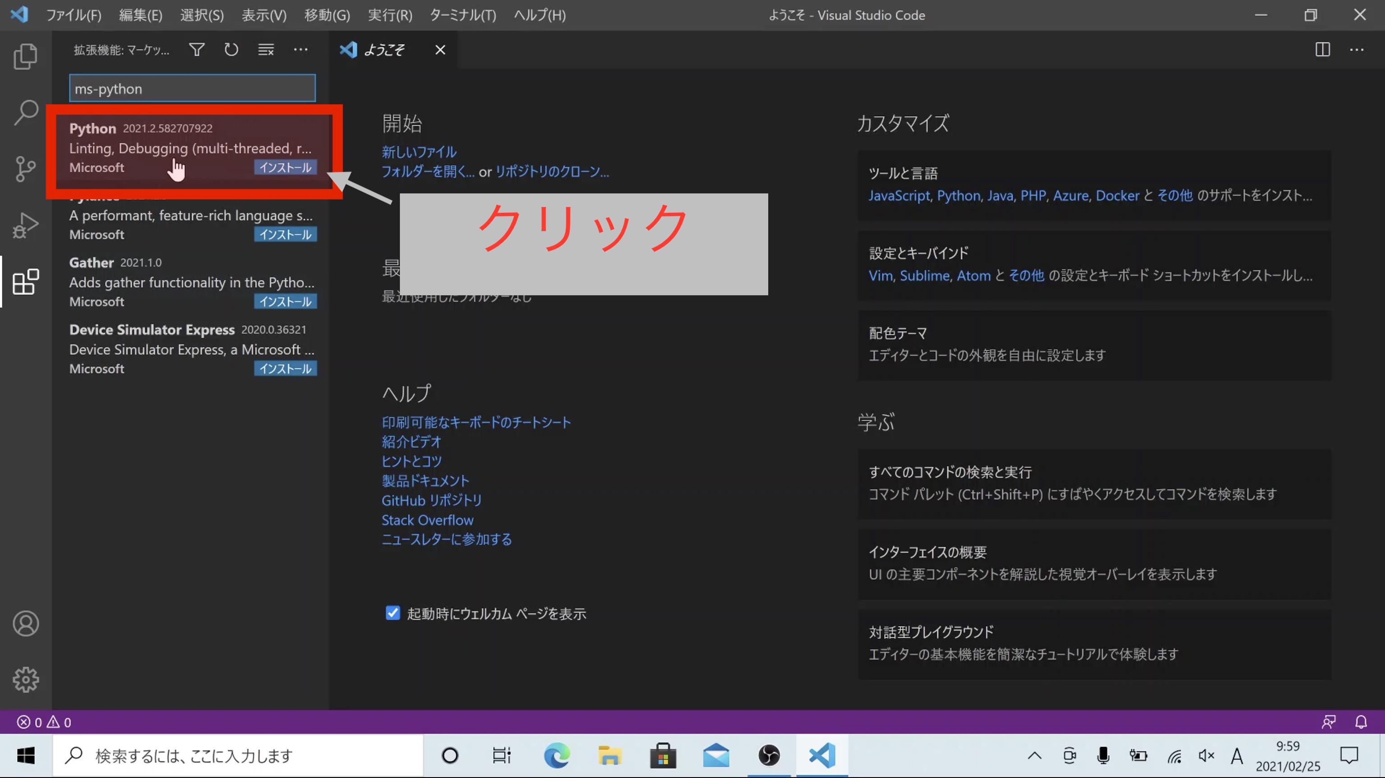
Task: Open the extensions panel more actions menu
Action: click(301, 50)
